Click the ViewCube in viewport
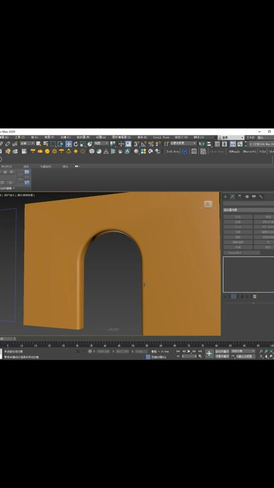The width and height of the screenshot is (274, 488). (208, 204)
